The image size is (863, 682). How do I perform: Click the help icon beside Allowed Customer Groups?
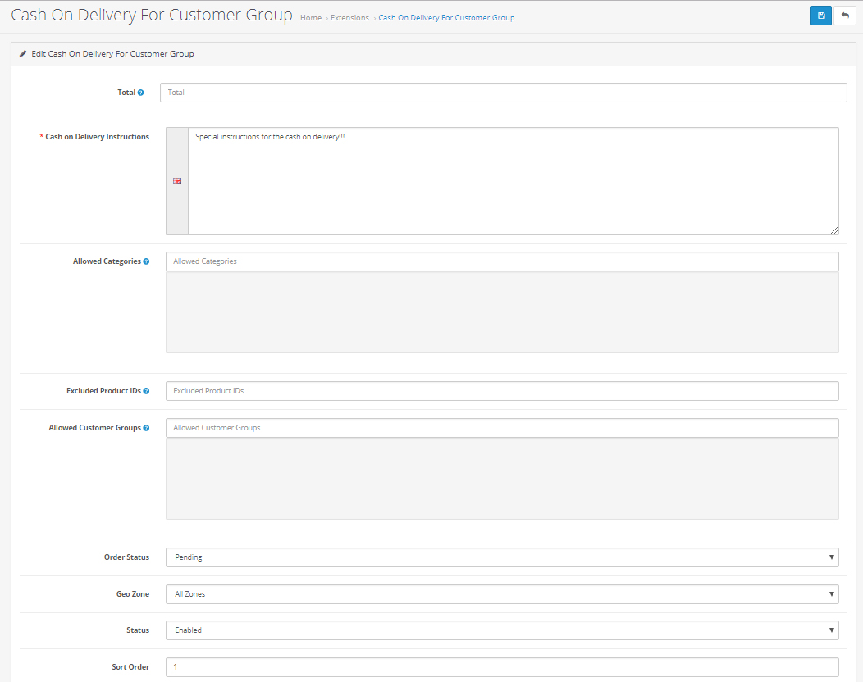(146, 428)
